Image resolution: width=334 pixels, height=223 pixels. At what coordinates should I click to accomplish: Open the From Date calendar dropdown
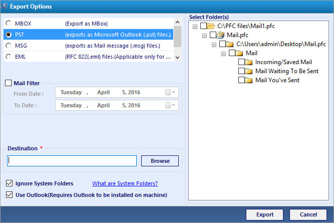[x=170, y=92]
